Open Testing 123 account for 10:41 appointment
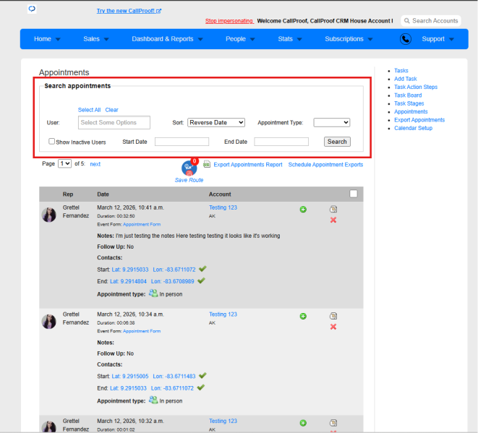Viewport: 478px width, 433px height. coord(223,207)
